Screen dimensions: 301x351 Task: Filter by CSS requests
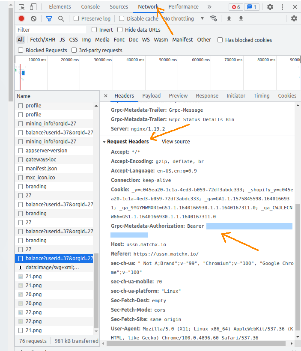click(74, 40)
